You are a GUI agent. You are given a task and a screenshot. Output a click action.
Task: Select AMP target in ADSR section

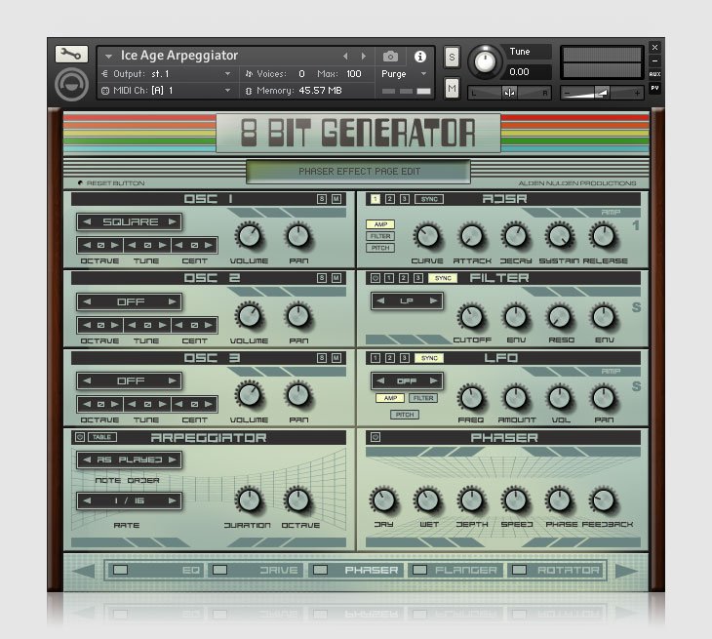click(x=380, y=224)
